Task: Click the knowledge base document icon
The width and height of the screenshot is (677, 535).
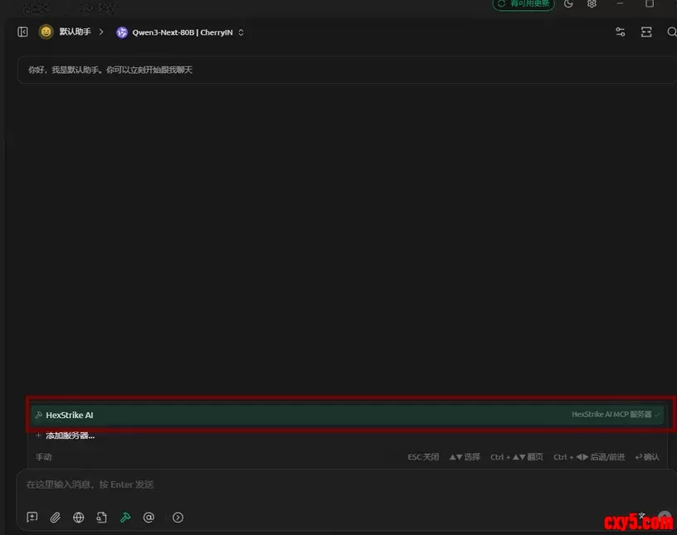Action: click(x=102, y=518)
